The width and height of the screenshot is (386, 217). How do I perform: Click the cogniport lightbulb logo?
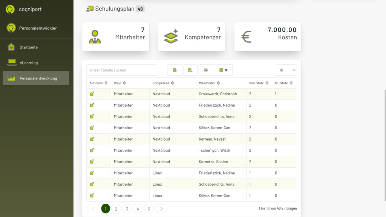point(10,9)
